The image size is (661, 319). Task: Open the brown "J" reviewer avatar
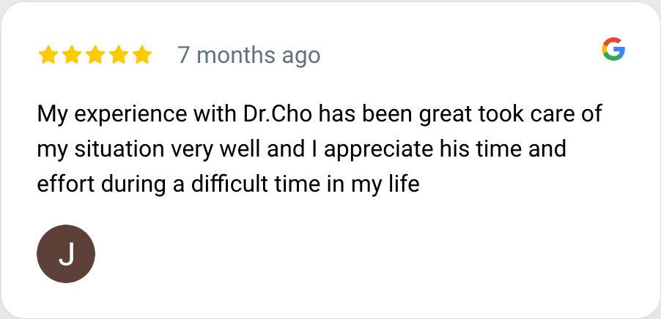tap(66, 254)
